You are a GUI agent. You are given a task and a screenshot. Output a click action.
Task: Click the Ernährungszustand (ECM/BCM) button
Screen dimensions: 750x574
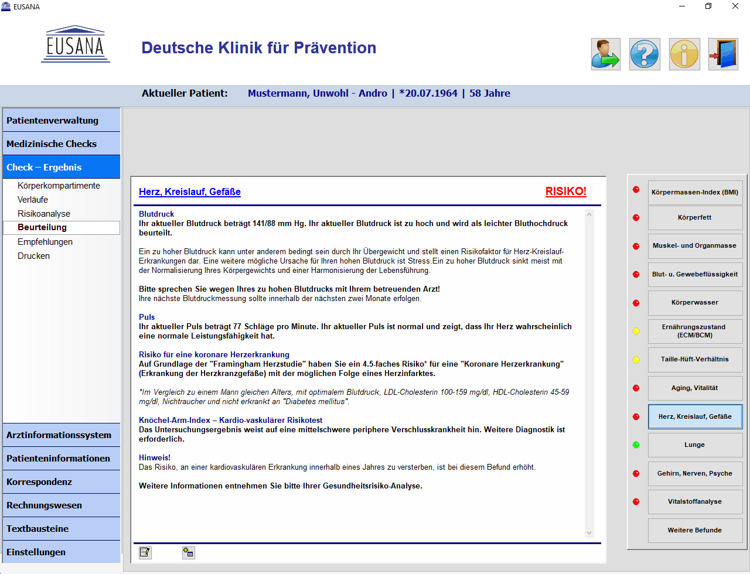[x=695, y=331]
